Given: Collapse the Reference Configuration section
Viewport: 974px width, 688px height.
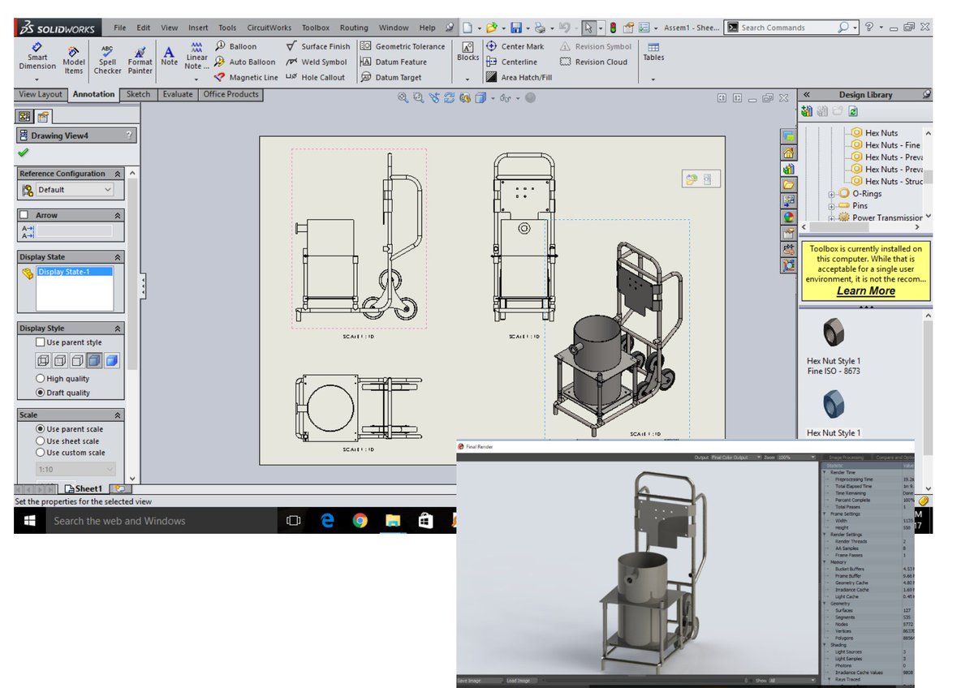Looking at the screenshot, I should coord(118,174).
